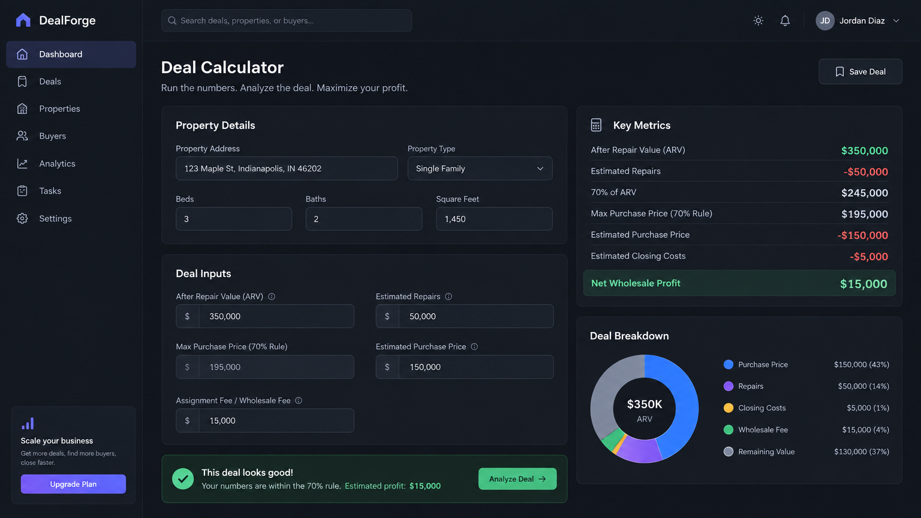Click the Property Address input field
Screen dimensions: 921x518
click(x=287, y=168)
